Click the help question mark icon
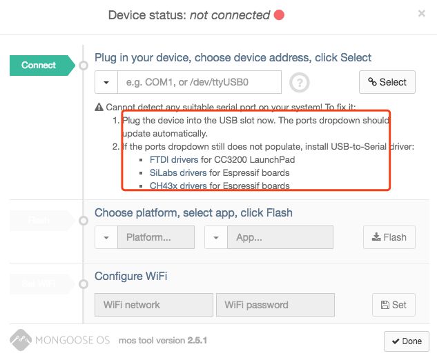Image resolution: width=437 pixels, height=360 pixels. pos(300,82)
